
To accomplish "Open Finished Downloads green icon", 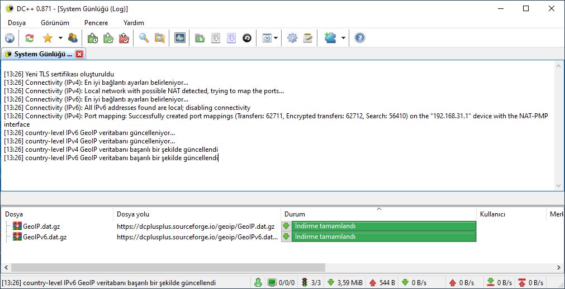I will [108, 38].
